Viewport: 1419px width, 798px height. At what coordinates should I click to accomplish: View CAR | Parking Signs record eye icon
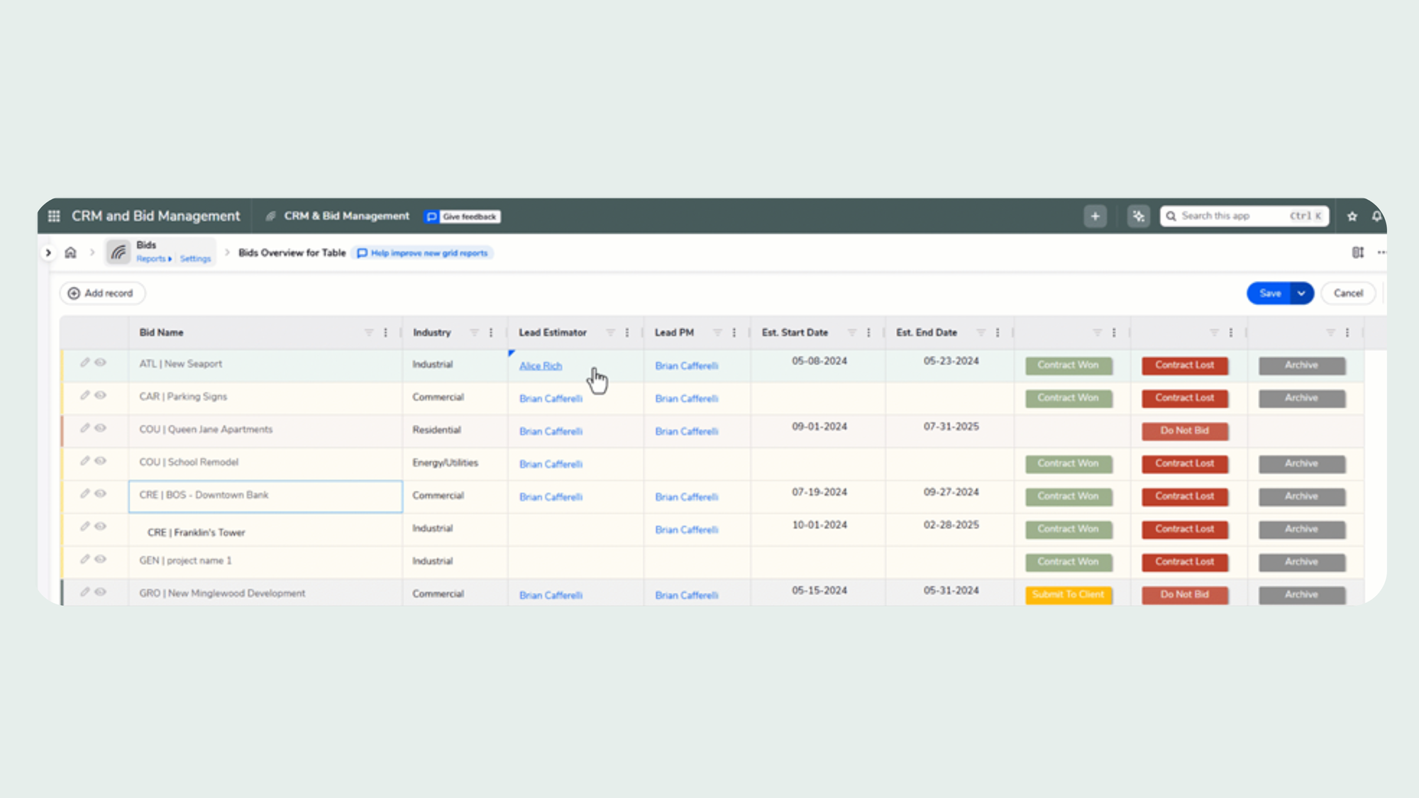101,396
